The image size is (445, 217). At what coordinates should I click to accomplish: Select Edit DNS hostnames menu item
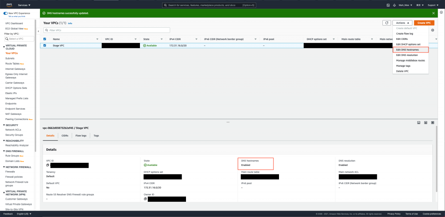[410, 50]
